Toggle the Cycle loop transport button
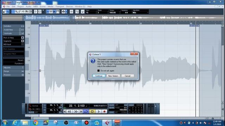This screenshot has height=126, width=225. (86, 112)
